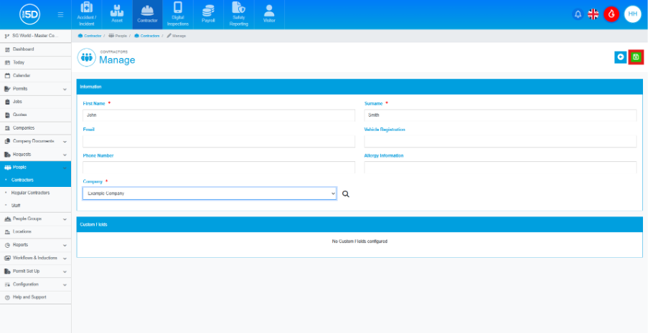Open the HH user profile avatar
The height and width of the screenshot is (333, 648).
tap(632, 14)
